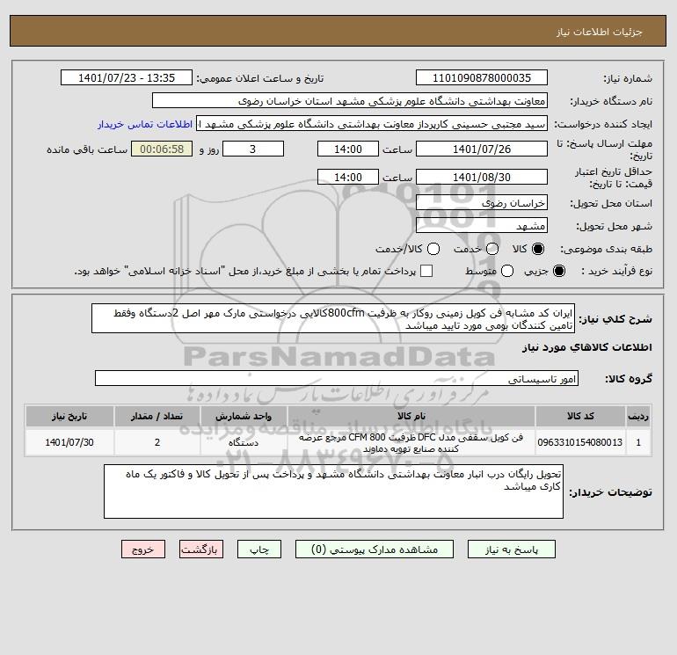Click the پاسخ به نیاز button

[512, 549]
